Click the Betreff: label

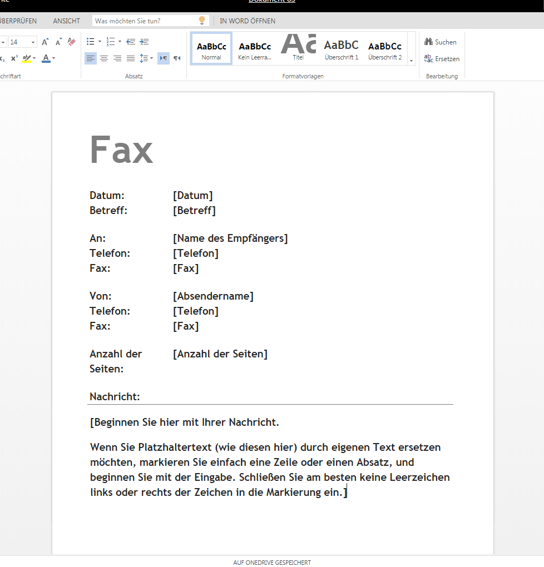click(108, 211)
